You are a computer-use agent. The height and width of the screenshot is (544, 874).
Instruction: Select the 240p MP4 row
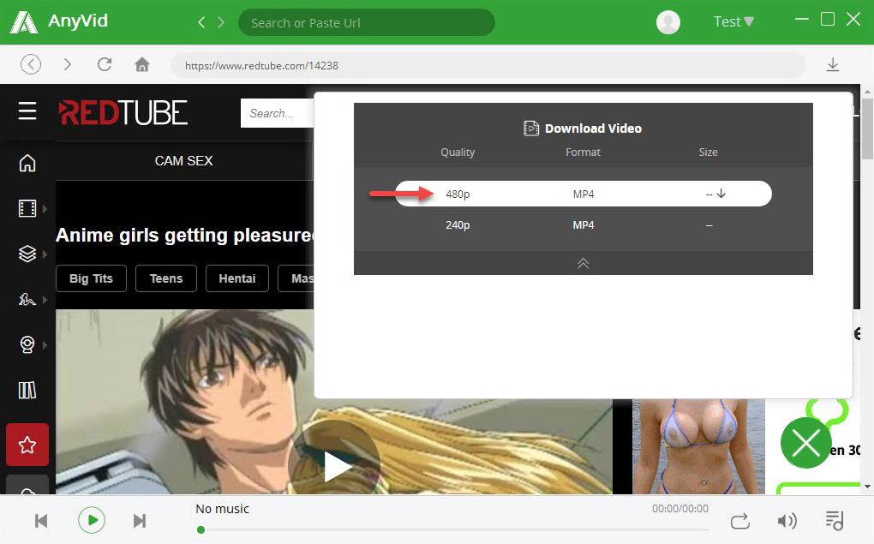[584, 225]
